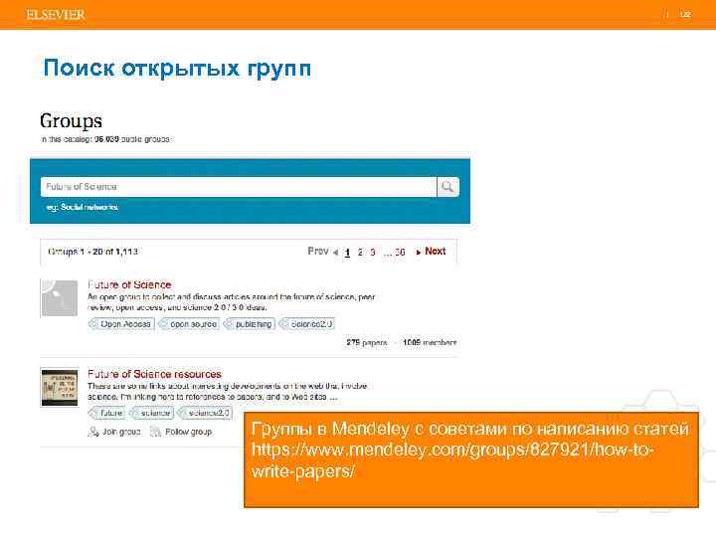Viewport: 716px width, 537px height.
Task: Select the Science2.0 tag in first group
Action: tap(307, 324)
